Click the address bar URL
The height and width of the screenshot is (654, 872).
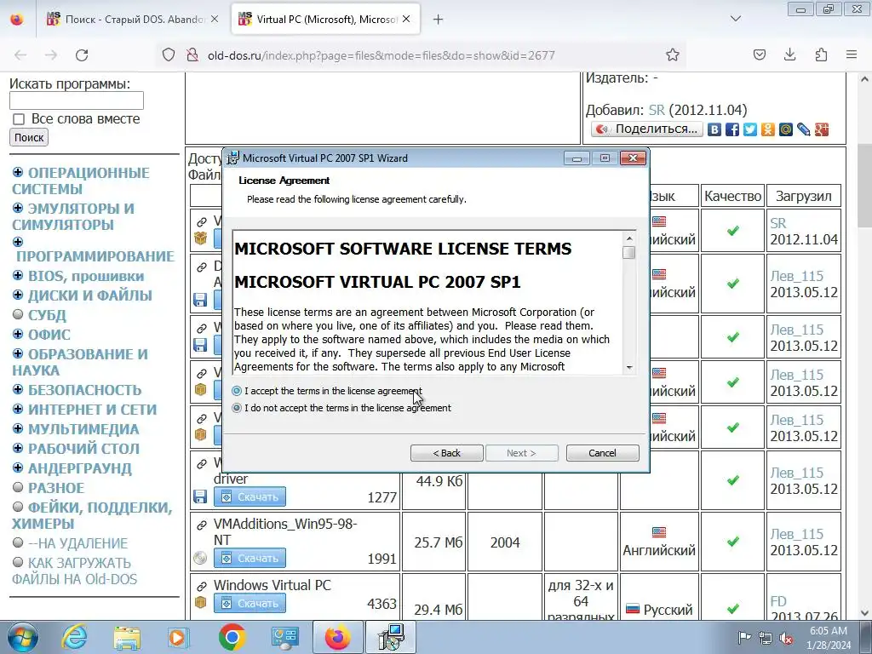(x=381, y=55)
